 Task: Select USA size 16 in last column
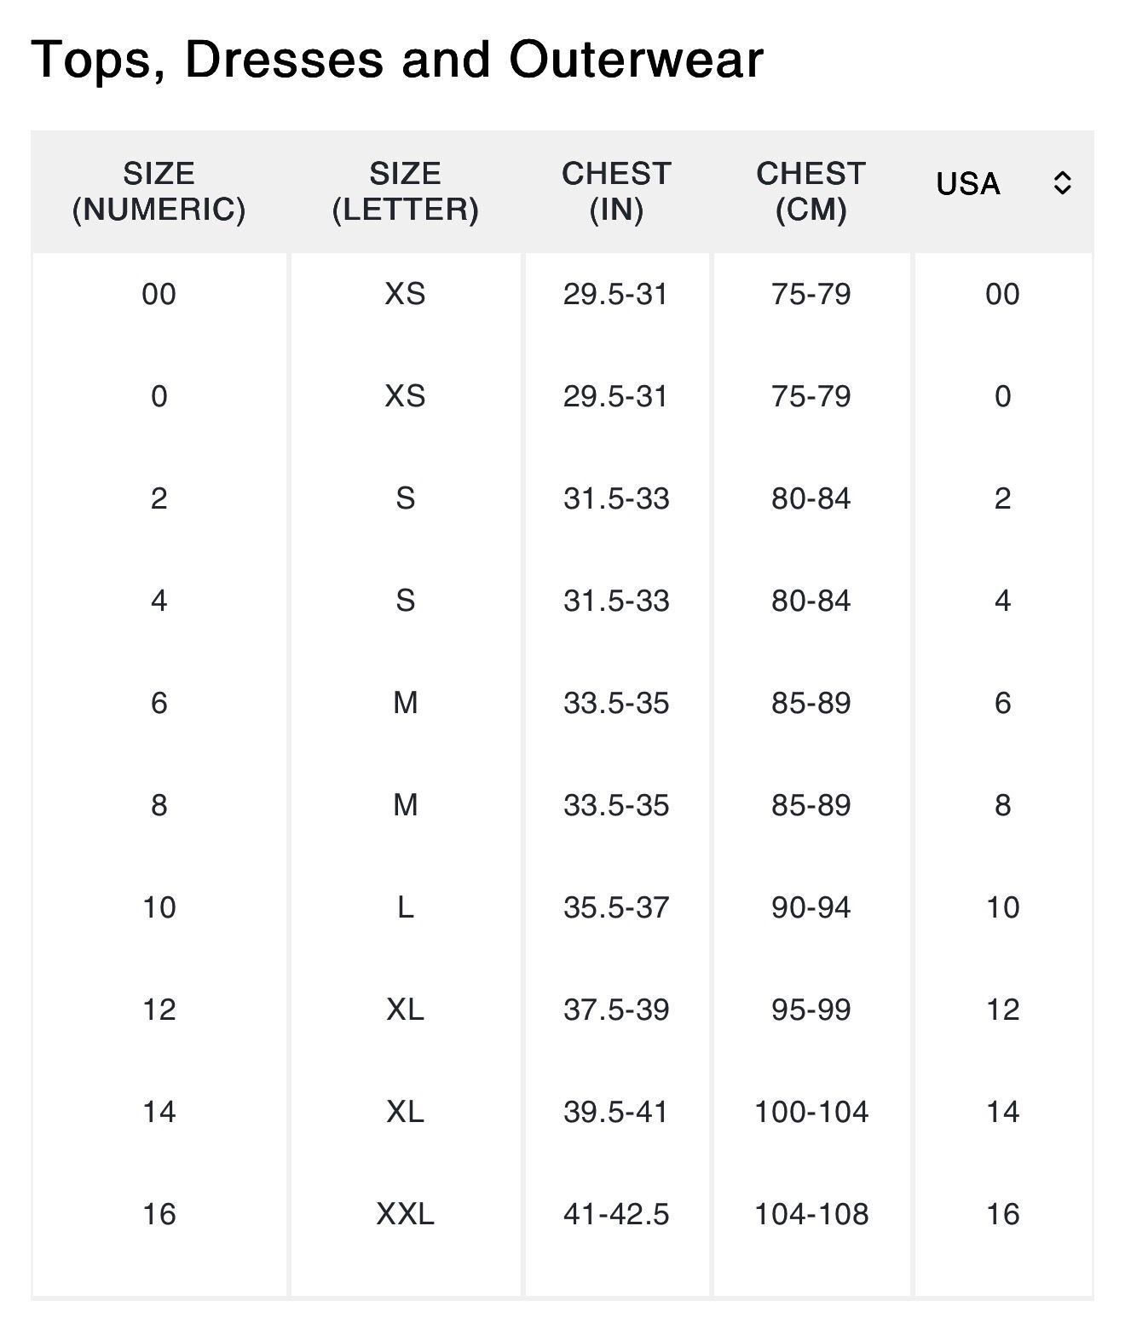1002,1214
